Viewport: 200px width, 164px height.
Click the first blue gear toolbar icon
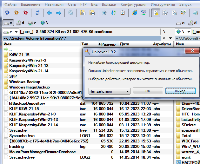click(x=7, y=13)
